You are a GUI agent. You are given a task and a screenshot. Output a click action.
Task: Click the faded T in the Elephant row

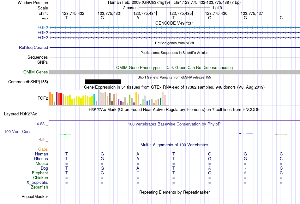click(138, 173)
